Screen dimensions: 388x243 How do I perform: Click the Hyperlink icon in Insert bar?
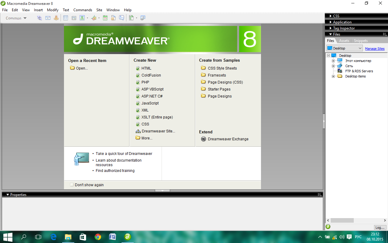click(39, 18)
